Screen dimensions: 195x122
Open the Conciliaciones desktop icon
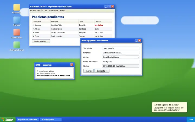[x=17, y=34]
